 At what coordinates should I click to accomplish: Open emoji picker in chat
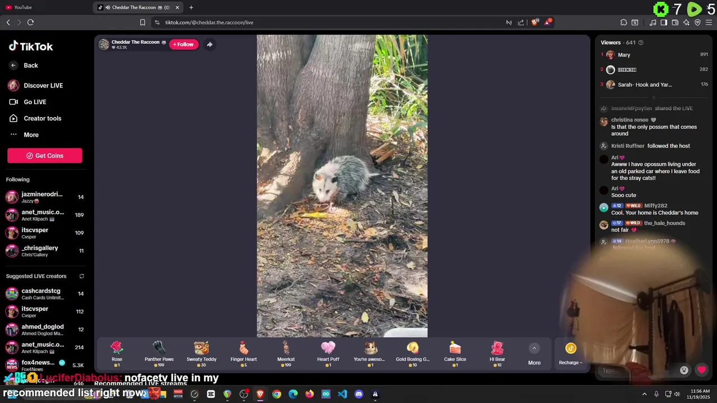pyautogui.click(x=684, y=370)
